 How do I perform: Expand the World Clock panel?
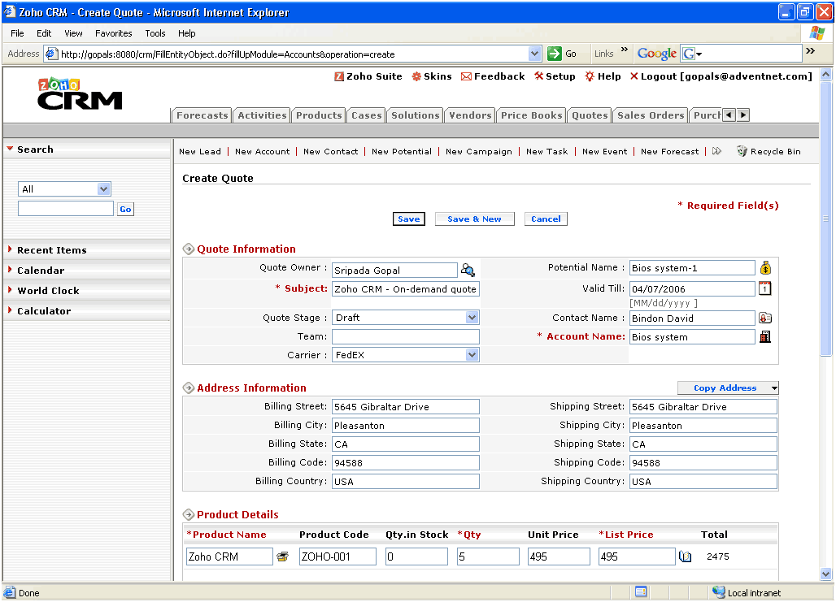[x=49, y=291]
